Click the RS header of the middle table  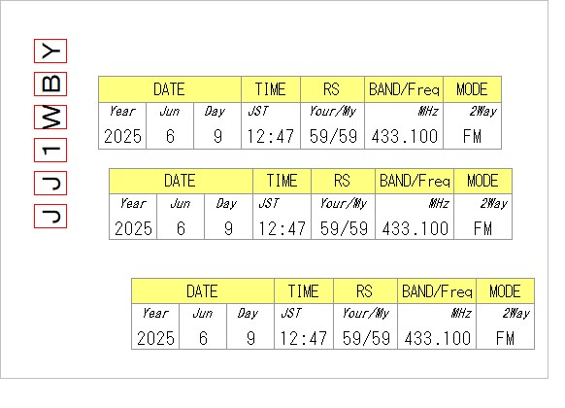(343, 181)
